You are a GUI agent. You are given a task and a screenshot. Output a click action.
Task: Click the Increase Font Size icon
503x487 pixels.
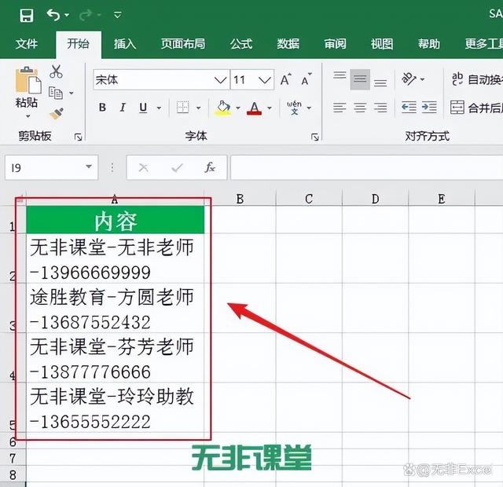(x=285, y=80)
